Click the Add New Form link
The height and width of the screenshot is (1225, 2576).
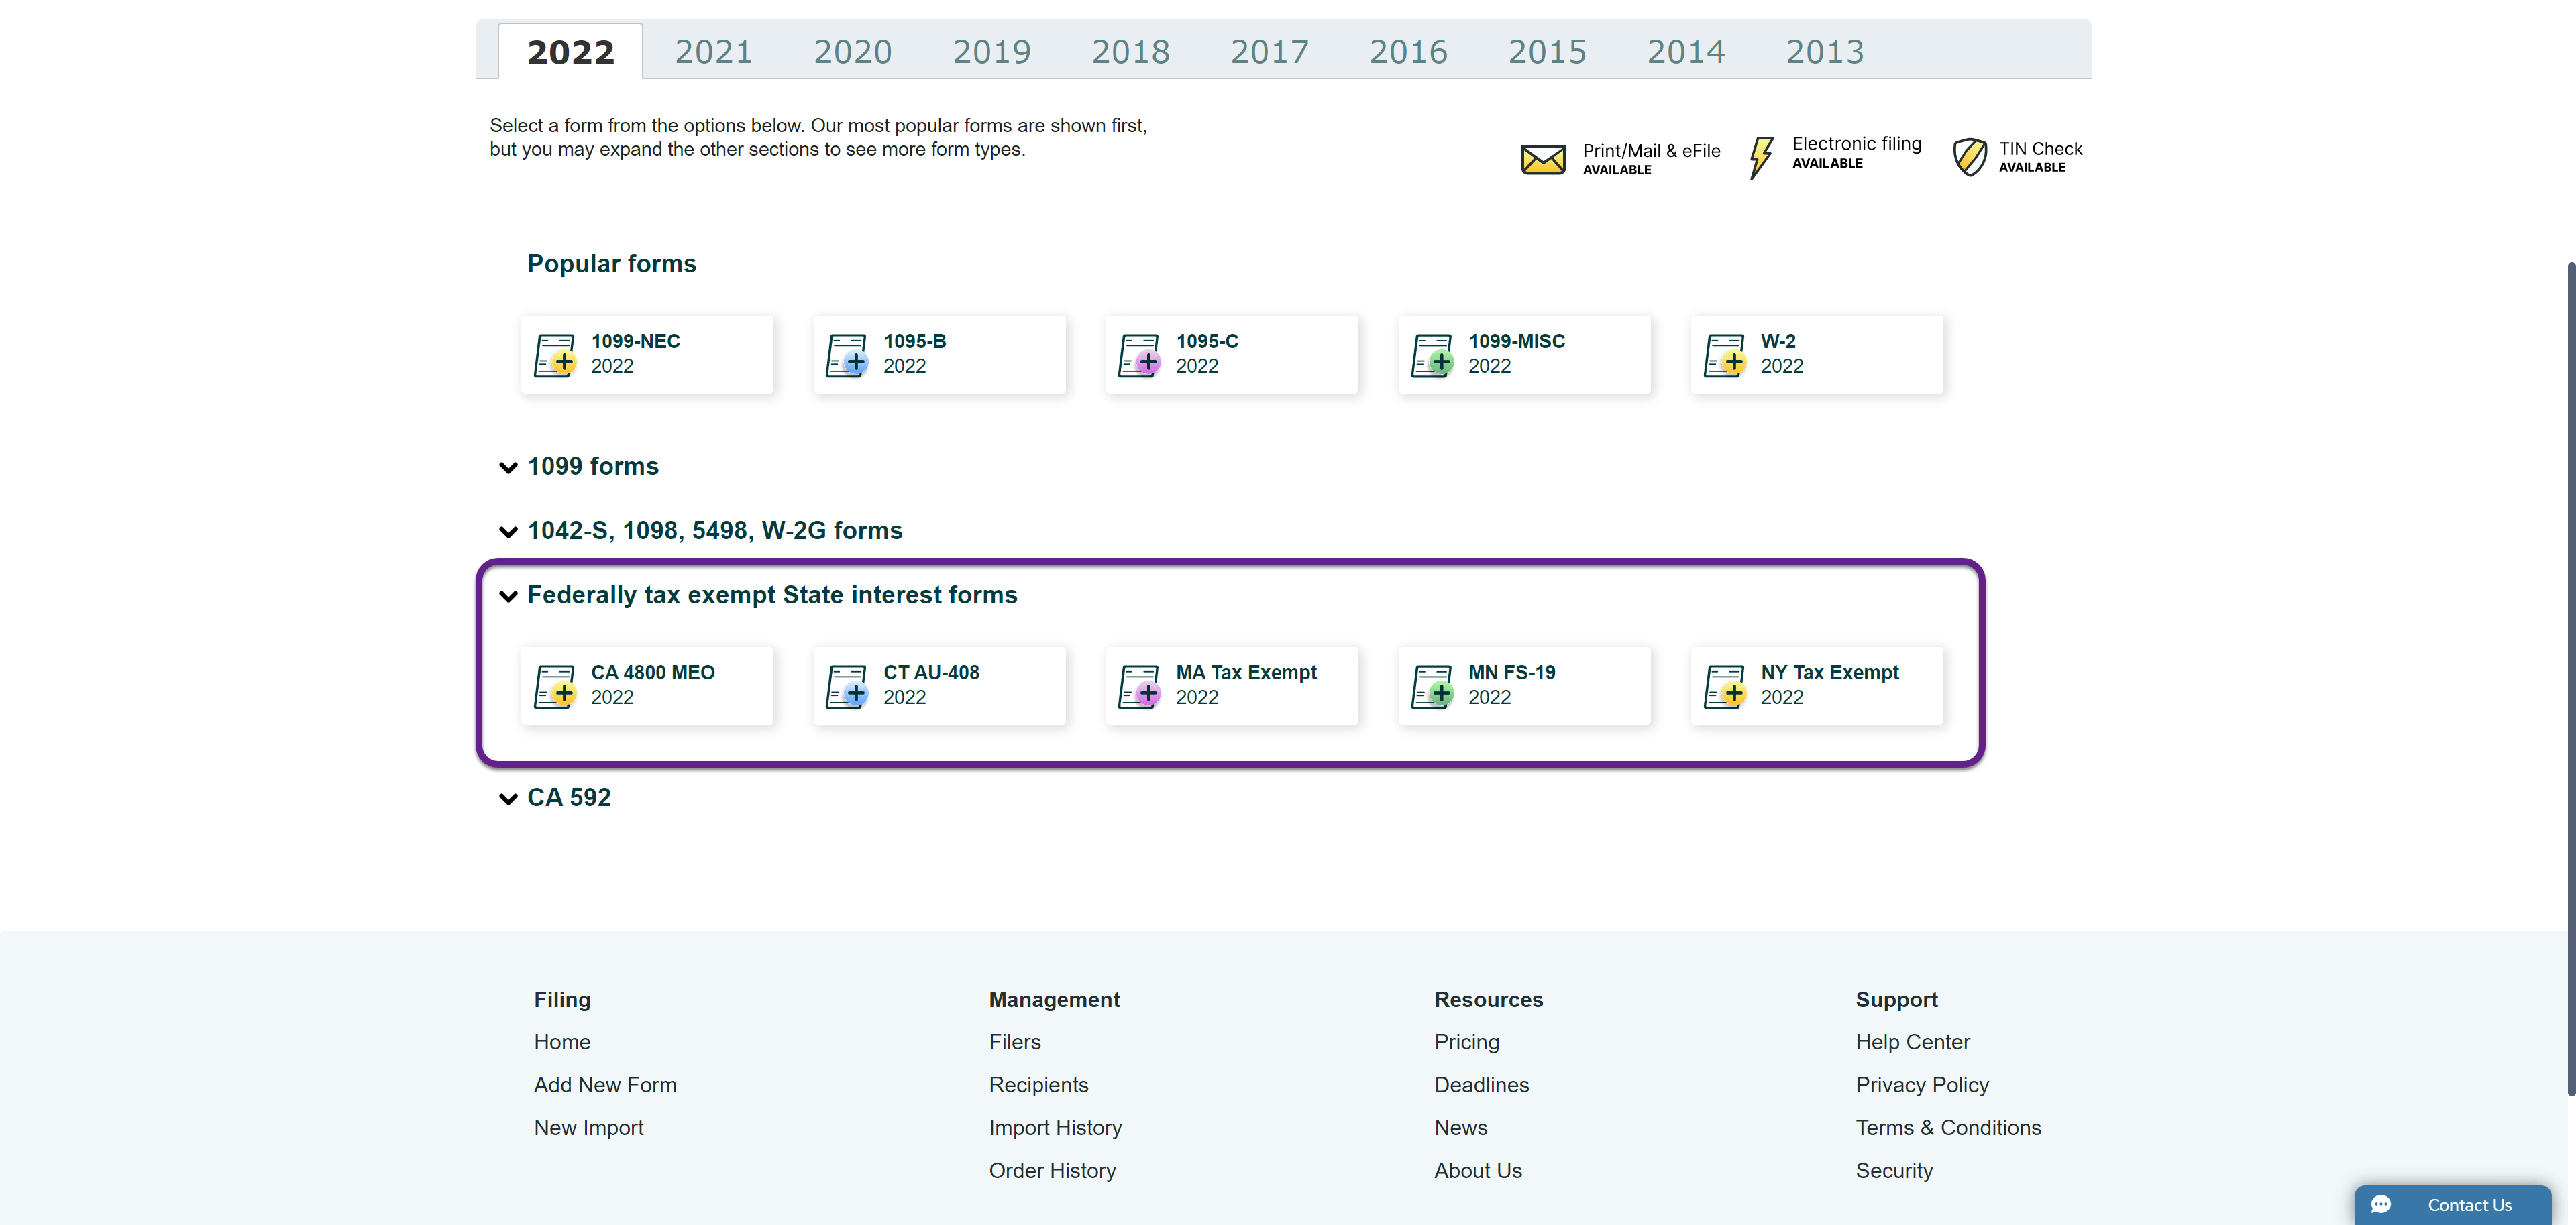[x=605, y=1085]
